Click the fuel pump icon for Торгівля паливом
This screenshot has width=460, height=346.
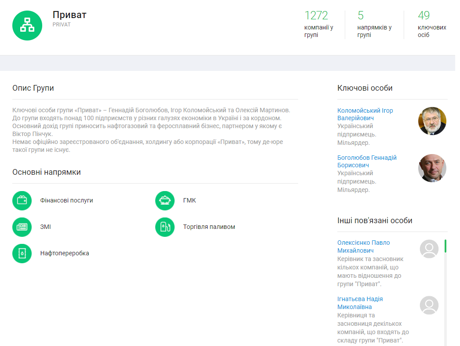tap(165, 227)
